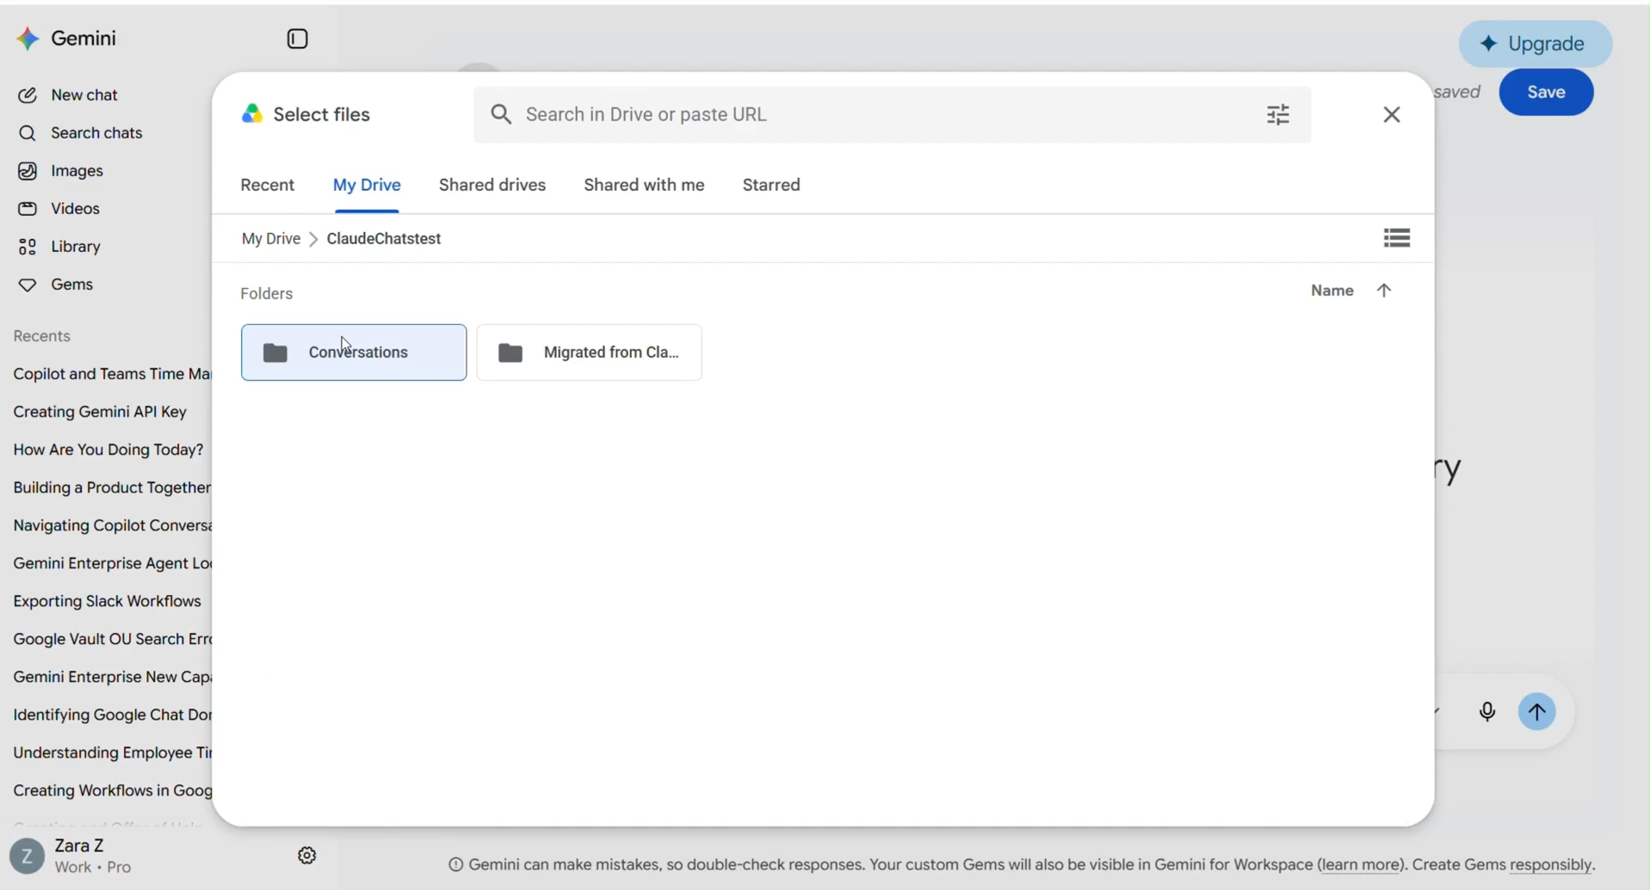Open Google Vault OU Search Err... chat
The height and width of the screenshot is (890, 1650).
coord(111,639)
